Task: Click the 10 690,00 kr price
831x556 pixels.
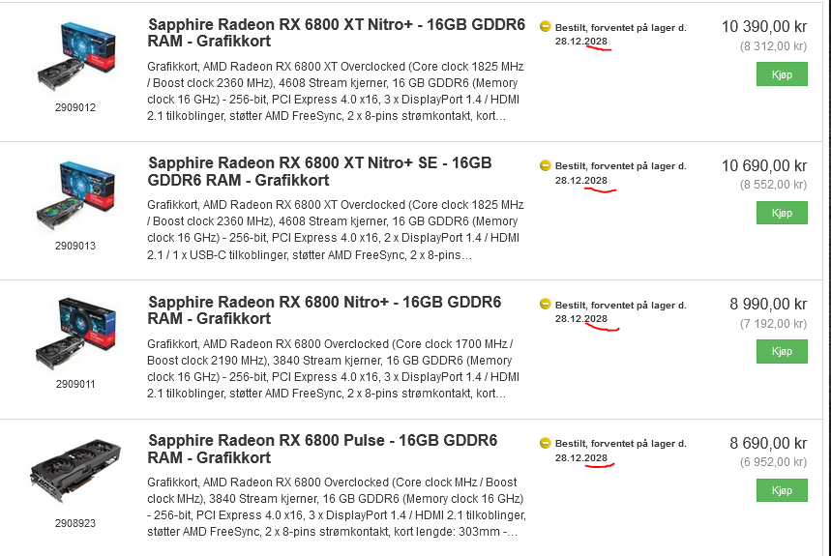Action: click(x=764, y=165)
